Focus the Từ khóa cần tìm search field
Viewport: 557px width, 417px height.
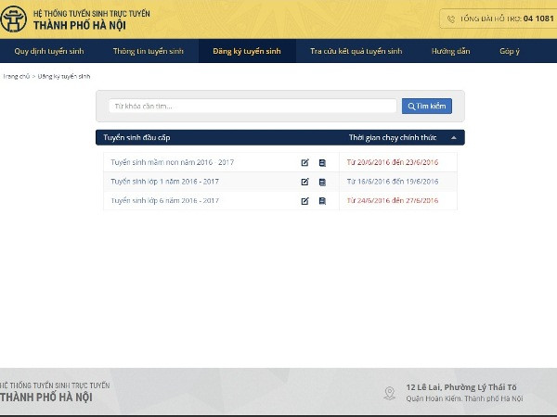click(253, 107)
